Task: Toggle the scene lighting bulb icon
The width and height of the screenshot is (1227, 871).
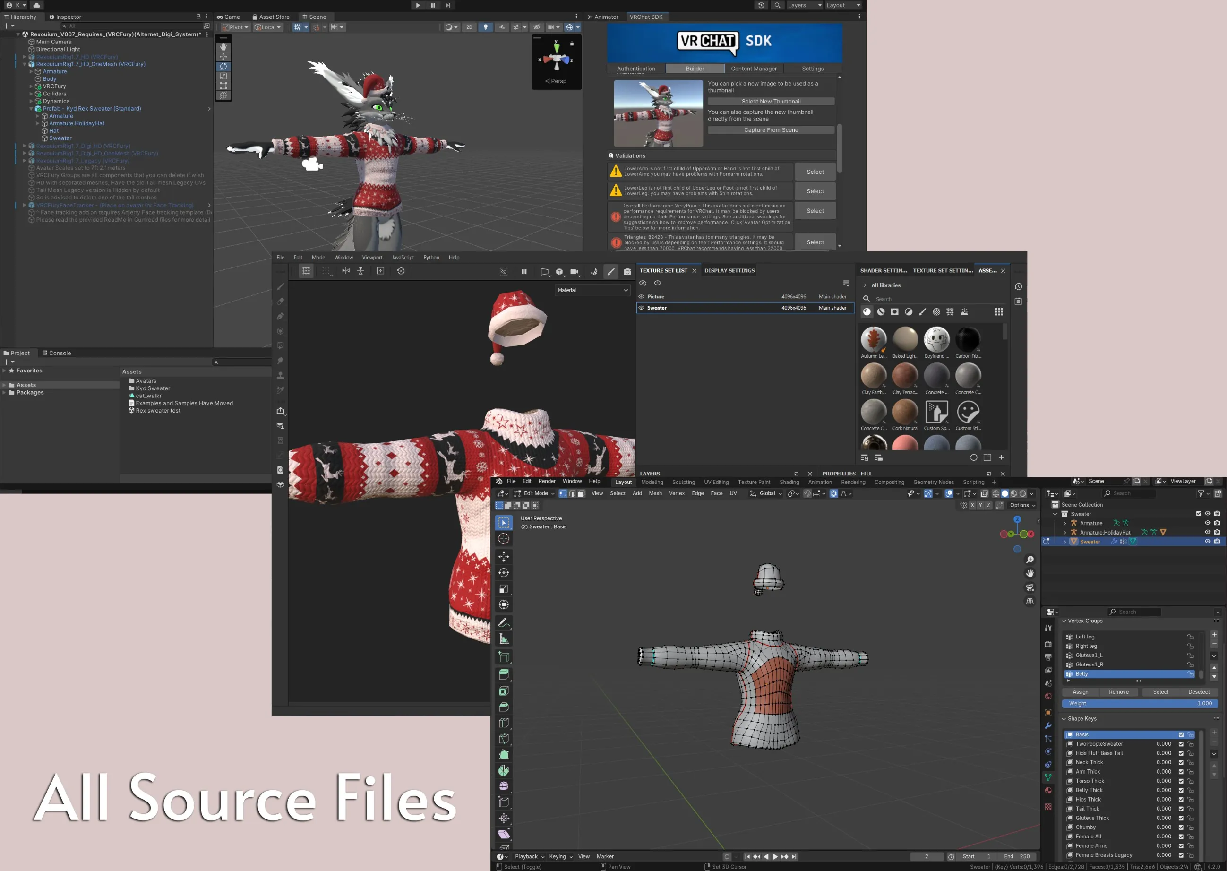Action: coord(485,27)
